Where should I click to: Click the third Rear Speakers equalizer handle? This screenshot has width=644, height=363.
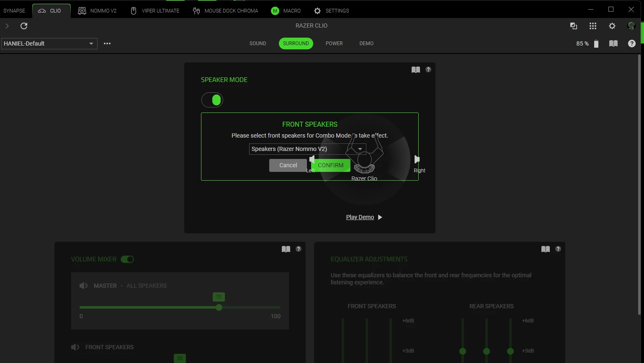[x=510, y=351]
